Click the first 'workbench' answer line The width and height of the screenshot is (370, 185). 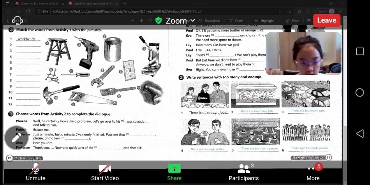28,39
